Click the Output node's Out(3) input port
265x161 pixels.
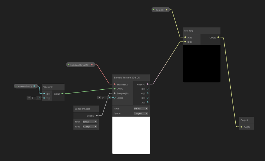(241, 127)
